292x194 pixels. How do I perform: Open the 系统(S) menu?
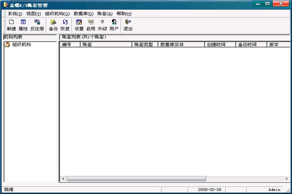pos(15,14)
